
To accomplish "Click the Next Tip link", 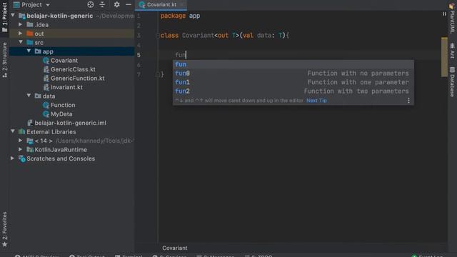I will 316,100.
